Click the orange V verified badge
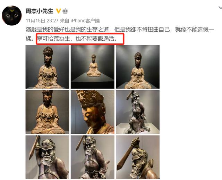222x180 pixels. (58, 11)
